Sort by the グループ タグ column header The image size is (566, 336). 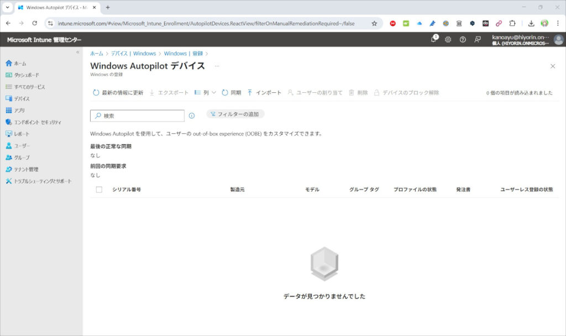(x=364, y=190)
